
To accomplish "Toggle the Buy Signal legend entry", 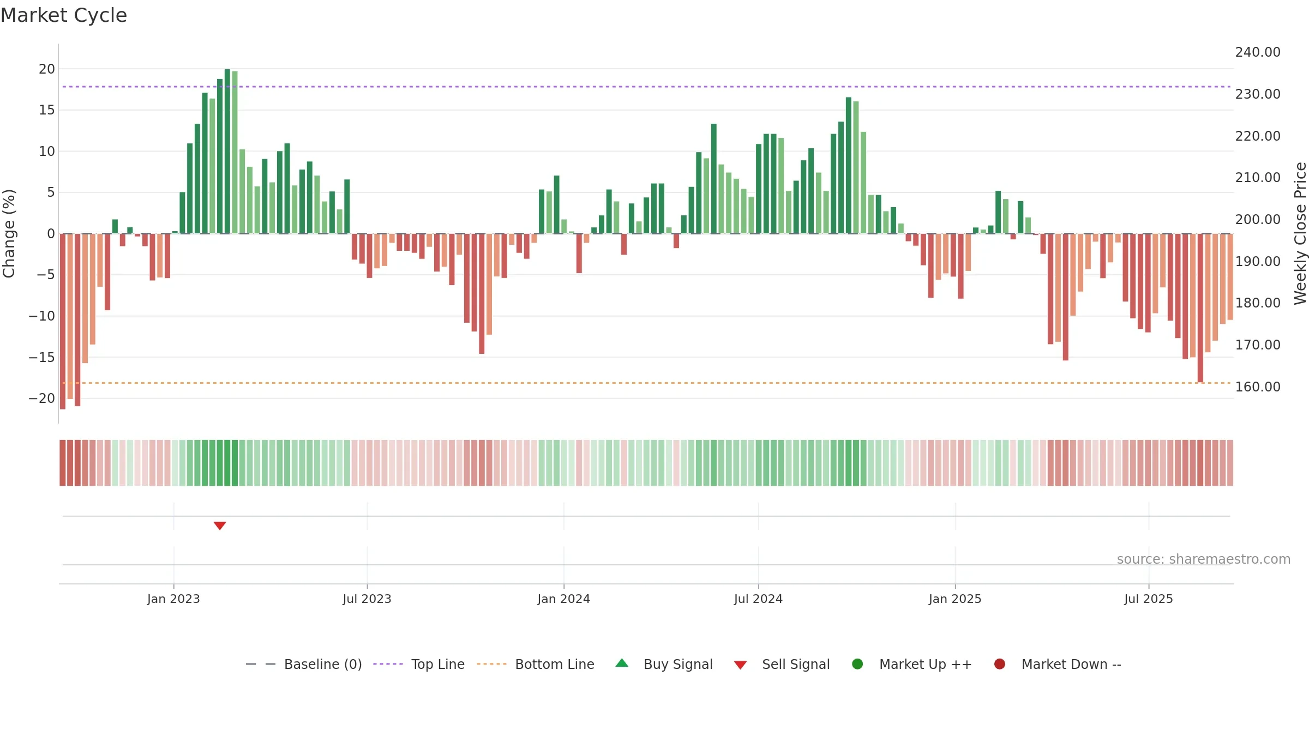I will pyautogui.click(x=664, y=664).
